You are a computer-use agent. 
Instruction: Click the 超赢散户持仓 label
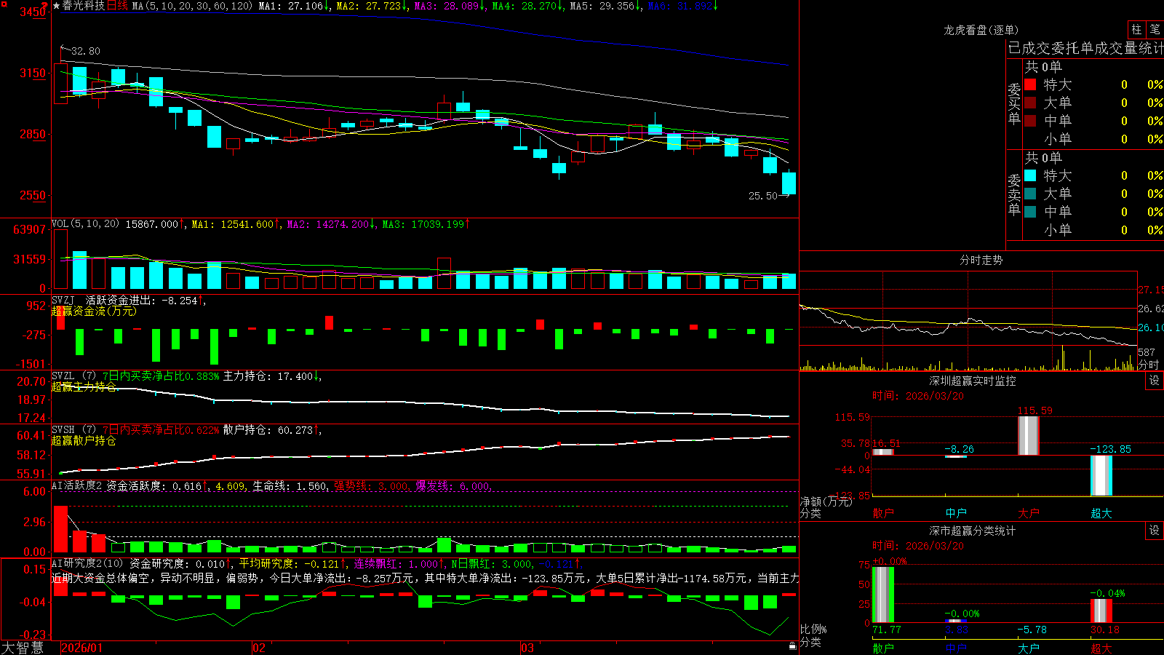(84, 440)
